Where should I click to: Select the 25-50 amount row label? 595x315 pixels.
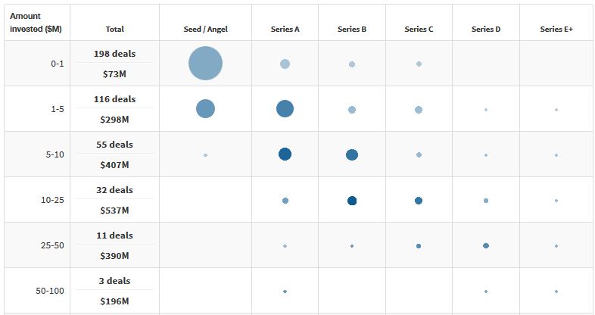[x=52, y=245]
